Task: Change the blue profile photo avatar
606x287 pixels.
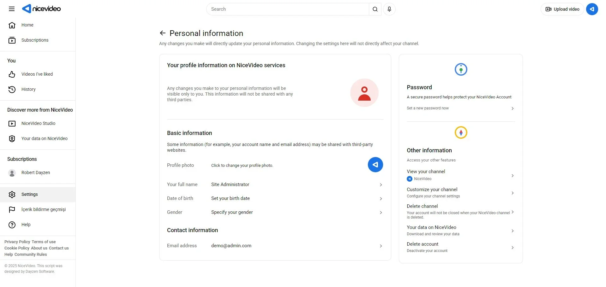Action: 375,165
